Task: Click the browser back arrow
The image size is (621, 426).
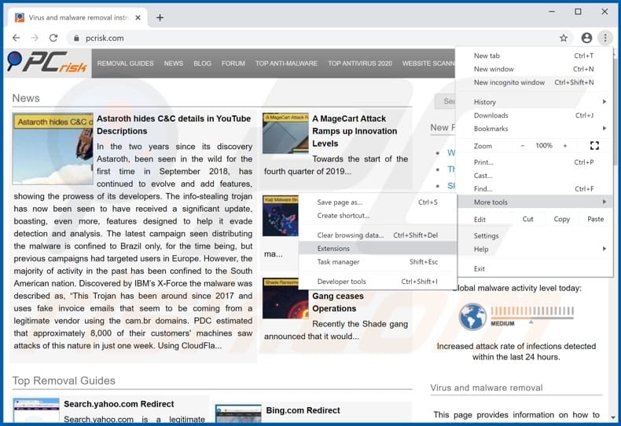Action: click(16, 38)
